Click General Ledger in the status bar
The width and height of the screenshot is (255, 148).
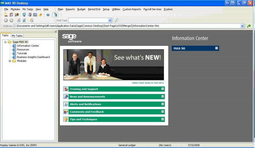(x=127, y=145)
